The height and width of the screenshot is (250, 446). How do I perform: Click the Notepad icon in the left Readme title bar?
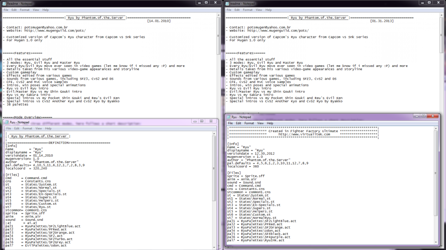pos(4,3)
